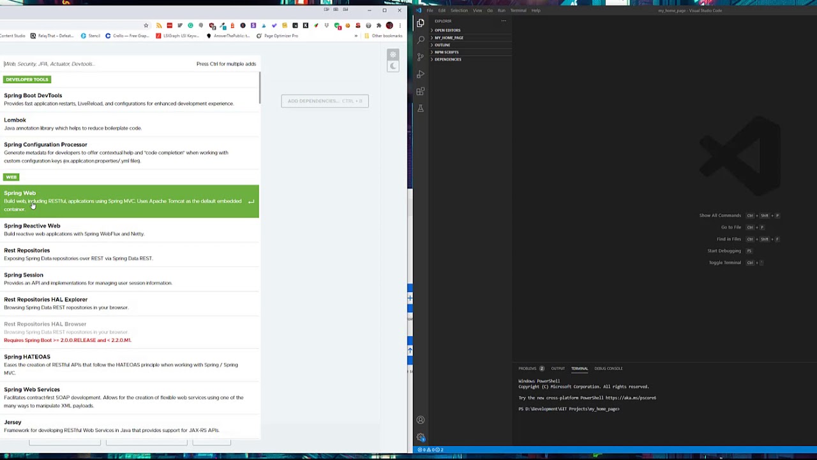Open the AnswerThePublic bookmark

coord(228,36)
